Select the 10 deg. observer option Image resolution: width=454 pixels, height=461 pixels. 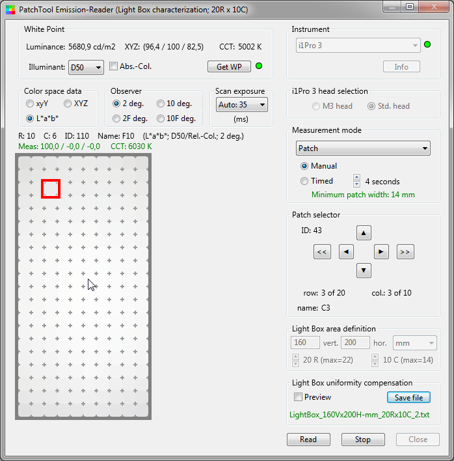coord(161,104)
